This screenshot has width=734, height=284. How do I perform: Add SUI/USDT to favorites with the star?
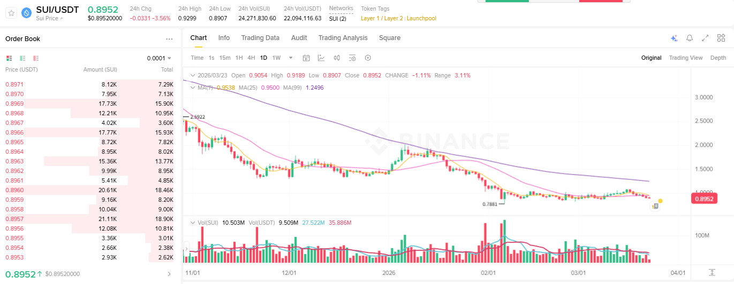pos(11,13)
